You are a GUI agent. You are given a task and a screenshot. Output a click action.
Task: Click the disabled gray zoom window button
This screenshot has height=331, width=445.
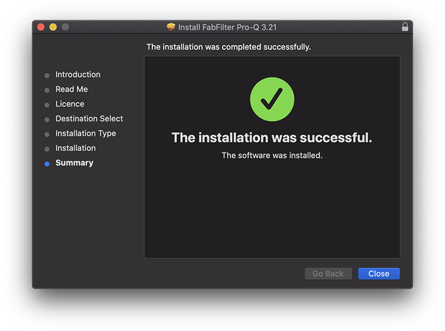65,27
